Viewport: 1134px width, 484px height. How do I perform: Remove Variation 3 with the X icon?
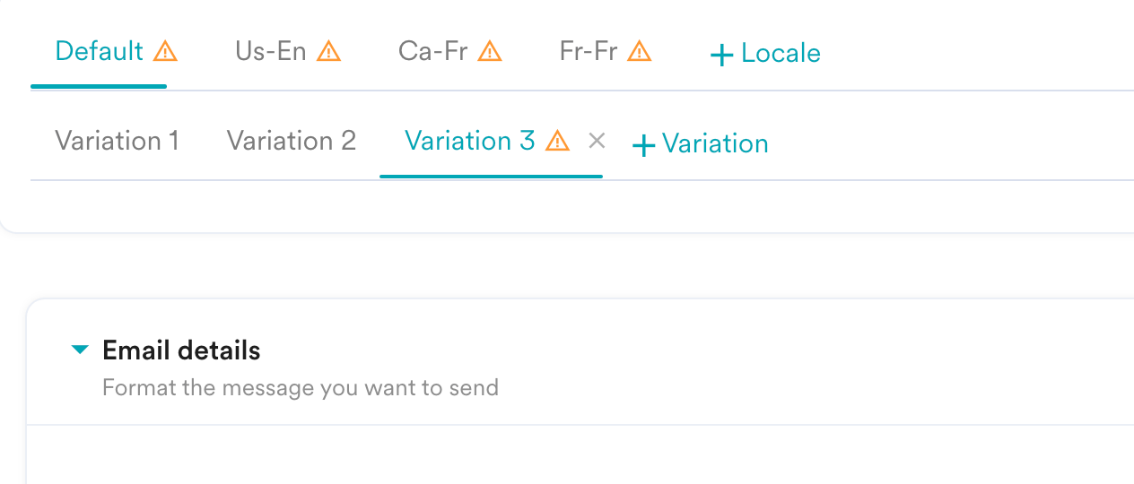click(x=597, y=141)
